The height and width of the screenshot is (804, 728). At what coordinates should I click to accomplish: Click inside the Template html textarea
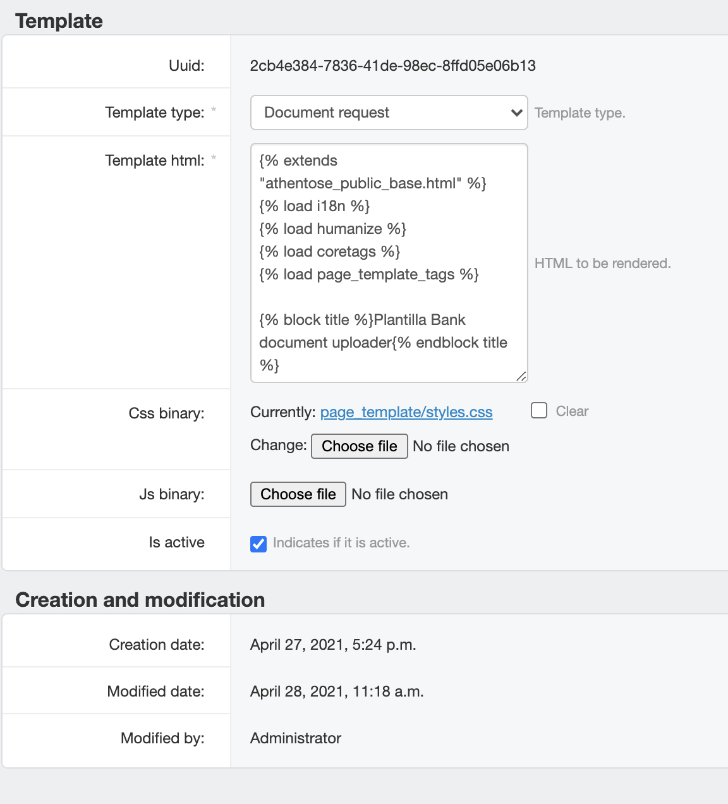point(389,262)
